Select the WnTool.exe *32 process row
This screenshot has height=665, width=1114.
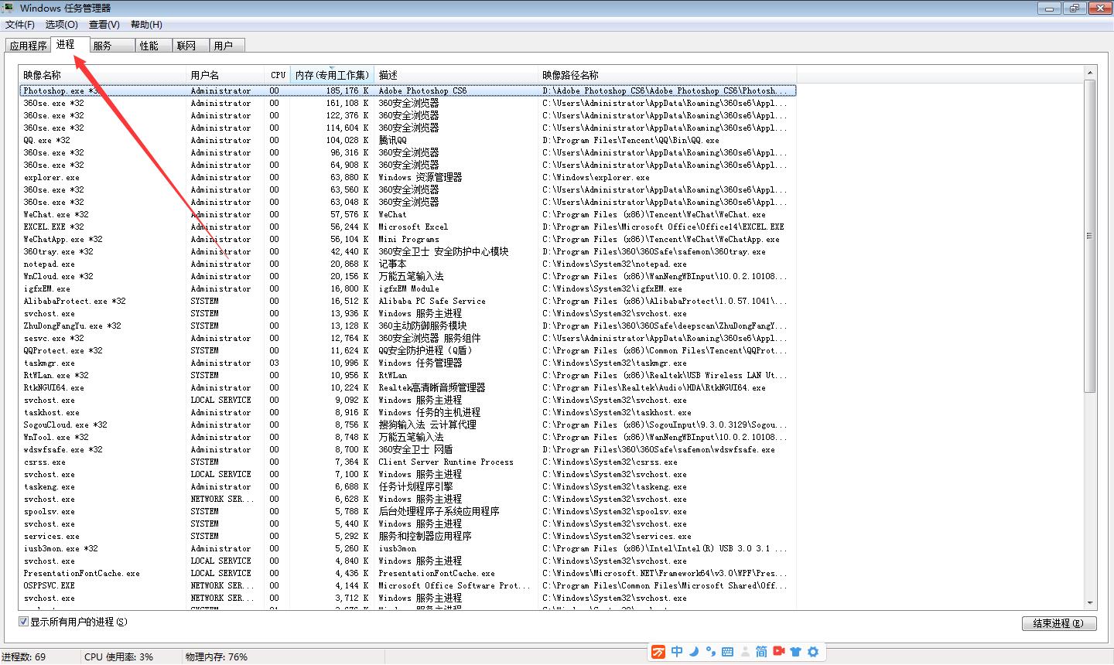408,437
